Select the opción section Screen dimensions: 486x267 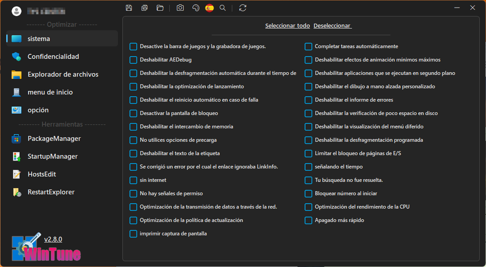(38, 110)
